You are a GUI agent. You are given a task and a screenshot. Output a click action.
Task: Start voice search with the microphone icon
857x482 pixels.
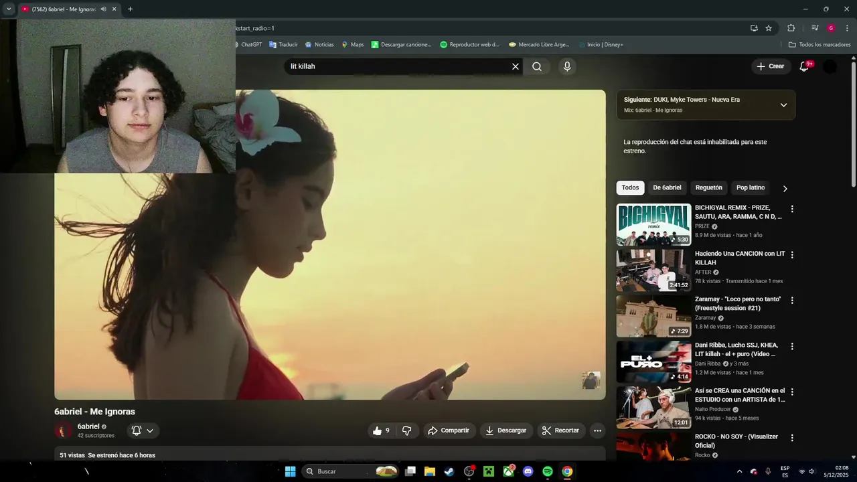(x=567, y=66)
